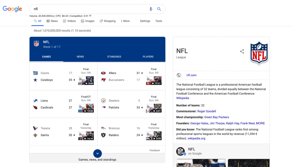Open the Settings menu
The width and height of the screenshot is (292, 167).
145,21
